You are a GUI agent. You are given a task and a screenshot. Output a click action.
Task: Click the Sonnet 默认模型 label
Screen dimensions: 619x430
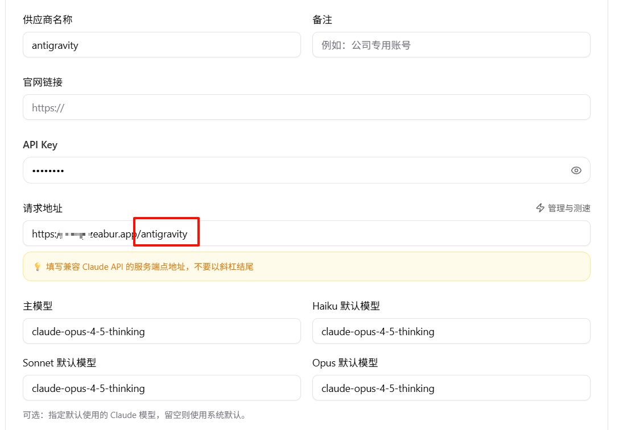[59, 362]
